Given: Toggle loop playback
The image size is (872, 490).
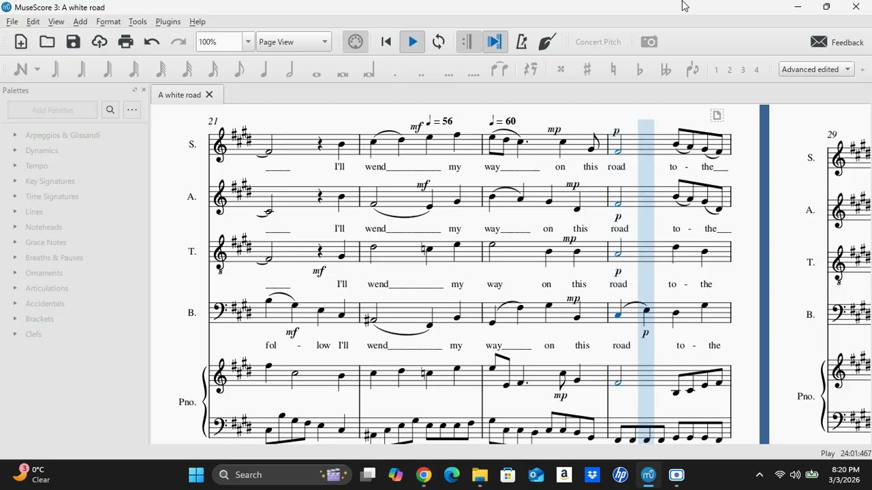Looking at the screenshot, I should click(439, 42).
